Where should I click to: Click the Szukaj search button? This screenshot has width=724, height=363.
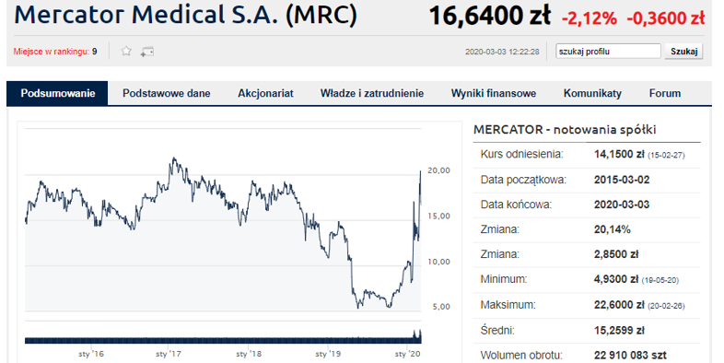(683, 52)
